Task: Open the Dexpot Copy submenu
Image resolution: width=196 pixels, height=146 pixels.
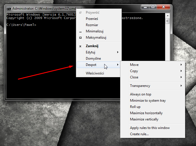Action: pos(153,71)
